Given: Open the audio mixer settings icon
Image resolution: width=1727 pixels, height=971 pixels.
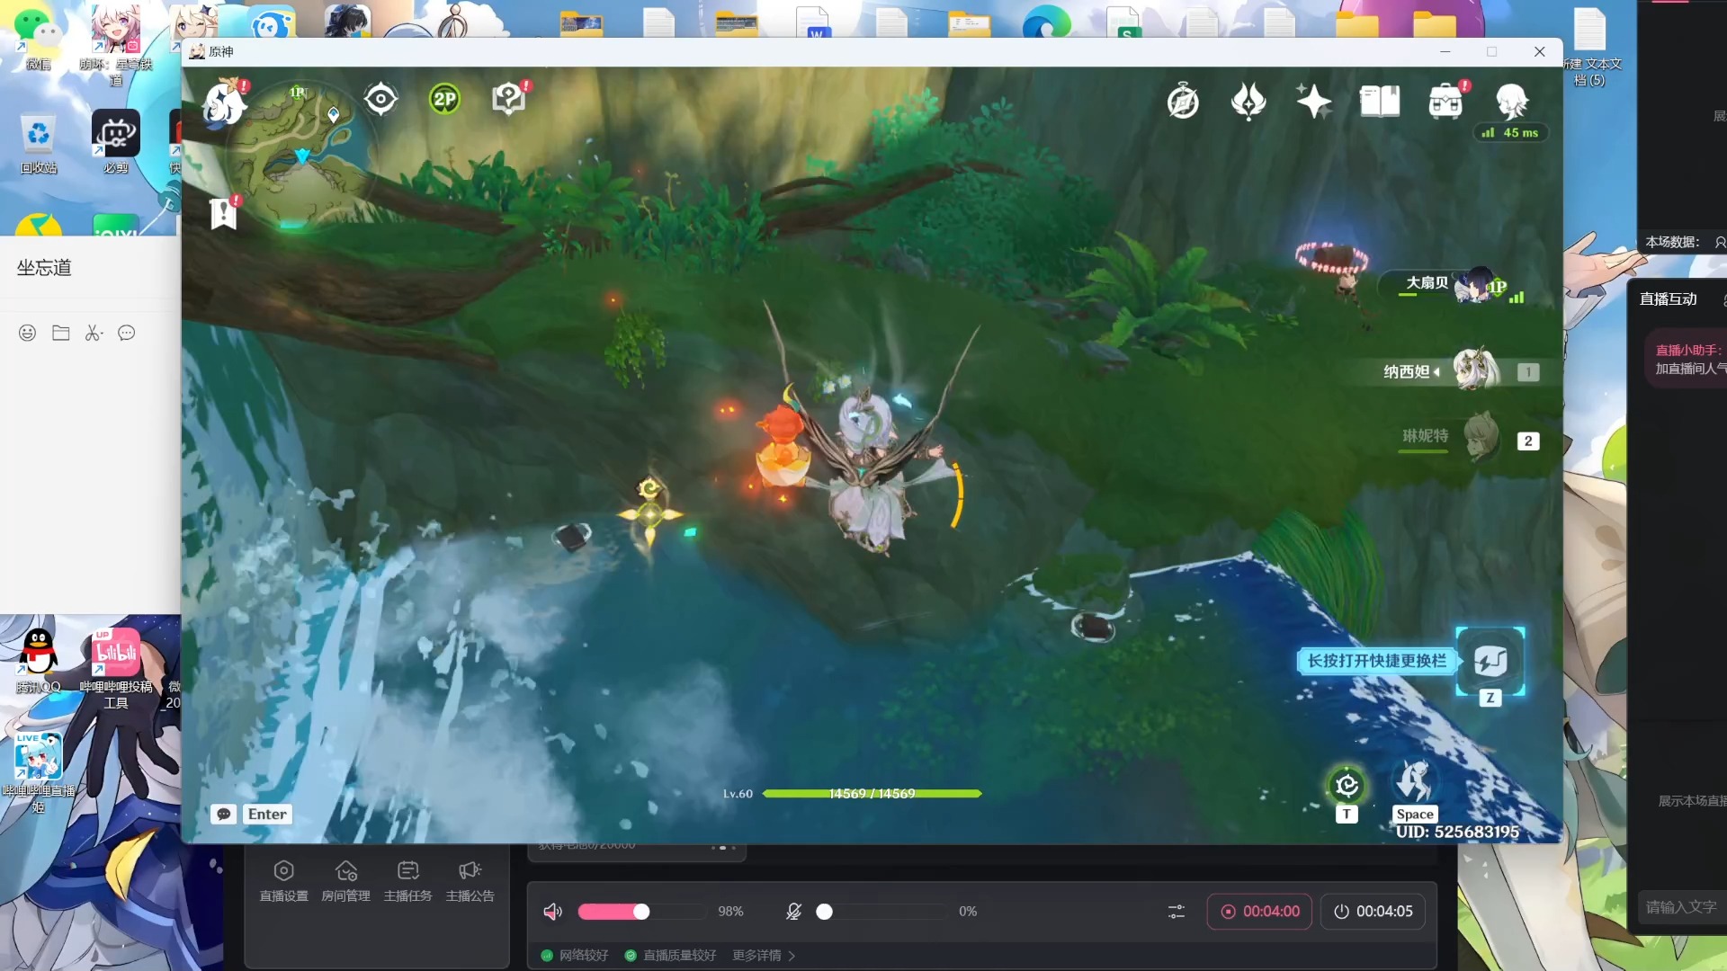Looking at the screenshot, I should pyautogui.click(x=1177, y=912).
